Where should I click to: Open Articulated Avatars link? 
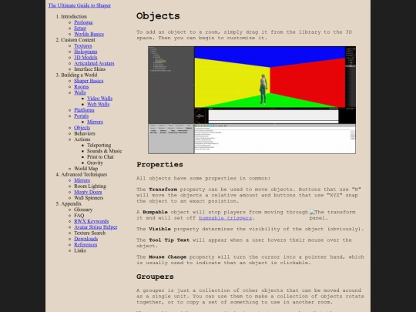tap(94, 63)
